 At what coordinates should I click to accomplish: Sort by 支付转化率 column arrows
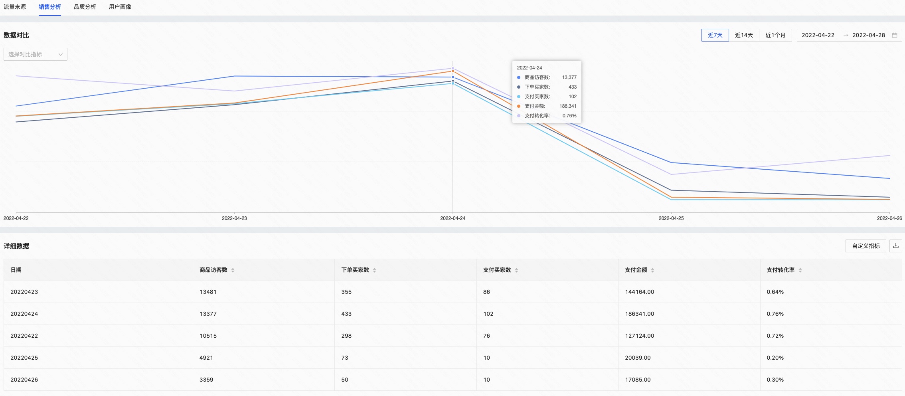pyautogui.click(x=800, y=270)
